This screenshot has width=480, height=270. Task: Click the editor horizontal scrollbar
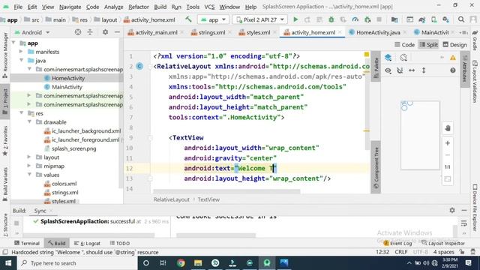(x=226, y=191)
